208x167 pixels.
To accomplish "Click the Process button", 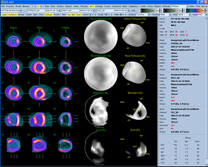I will point(10,7).
